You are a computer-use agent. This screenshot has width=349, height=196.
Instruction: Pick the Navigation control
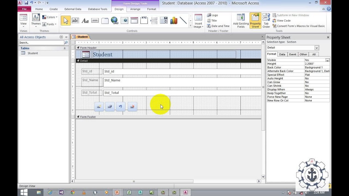(x=134, y=21)
